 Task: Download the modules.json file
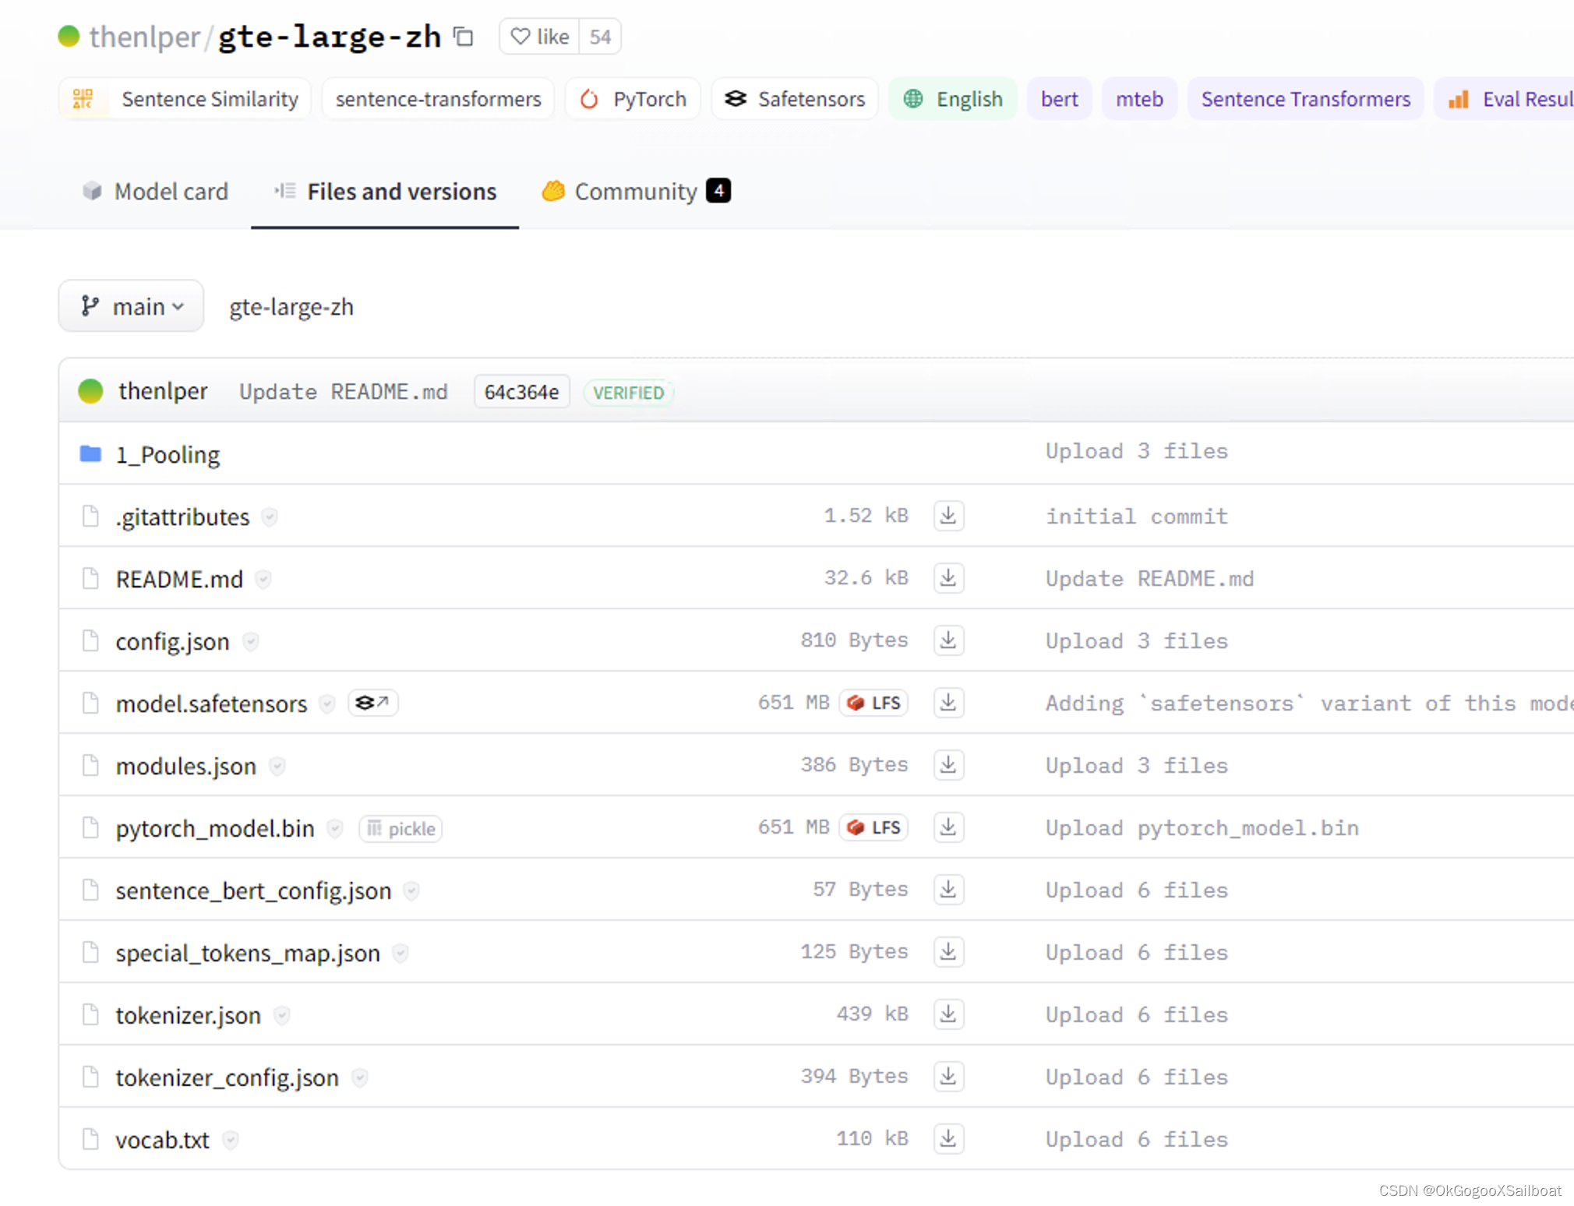[948, 765]
